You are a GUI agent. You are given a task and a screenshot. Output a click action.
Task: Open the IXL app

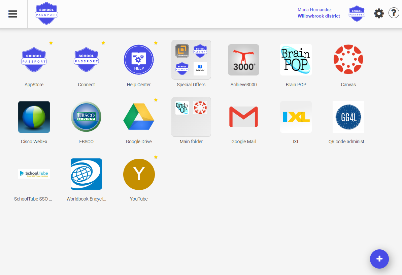(x=296, y=117)
